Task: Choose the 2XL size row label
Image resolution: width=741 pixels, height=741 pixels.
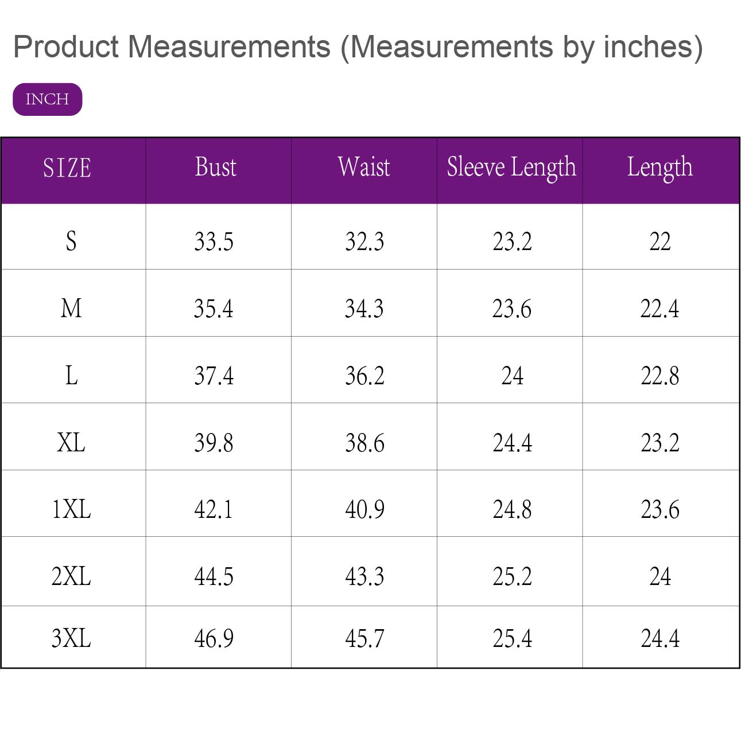Action: (x=71, y=576)
